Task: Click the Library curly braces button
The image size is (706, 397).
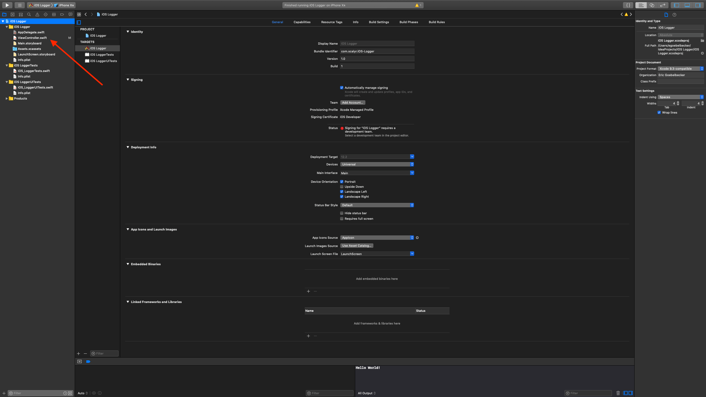Action: coord(628,5)
